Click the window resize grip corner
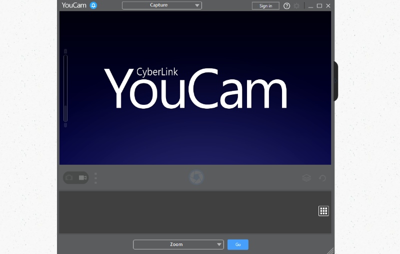 330,251
